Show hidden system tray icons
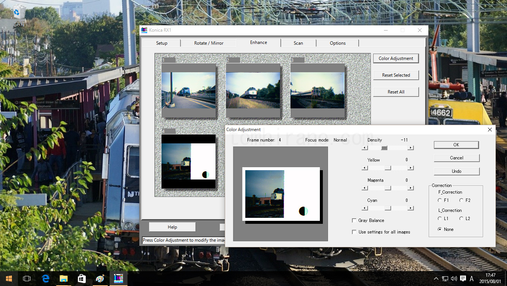This screenshot has width=507, height=286. (x=436, y=279)
